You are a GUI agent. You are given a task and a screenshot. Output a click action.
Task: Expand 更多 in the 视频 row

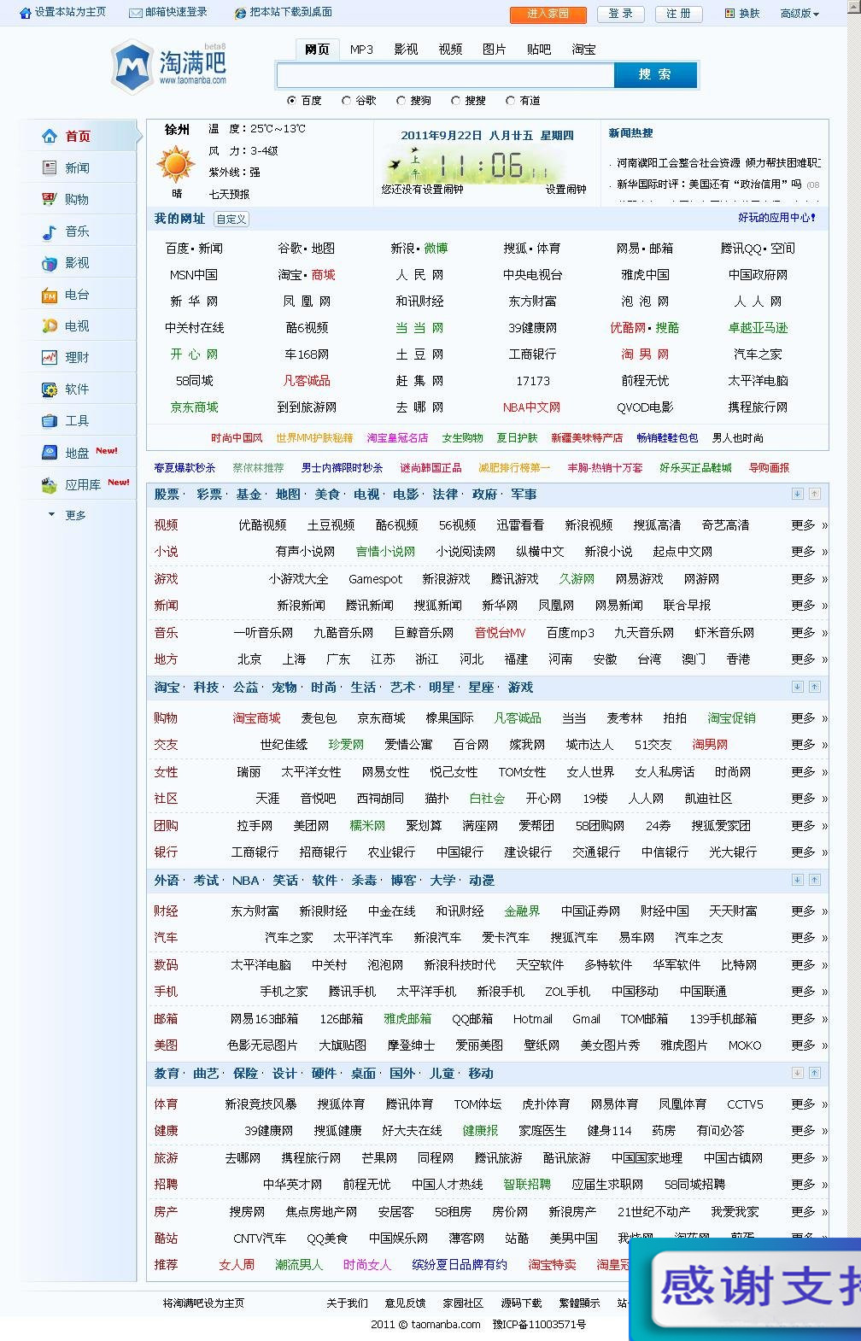tap(809, 525)
